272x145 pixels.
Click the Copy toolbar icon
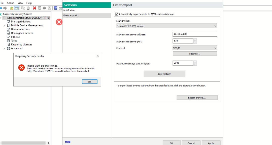point(23,8)
